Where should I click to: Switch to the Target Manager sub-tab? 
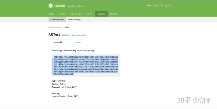pyautogui.click(x=74, y=20)
